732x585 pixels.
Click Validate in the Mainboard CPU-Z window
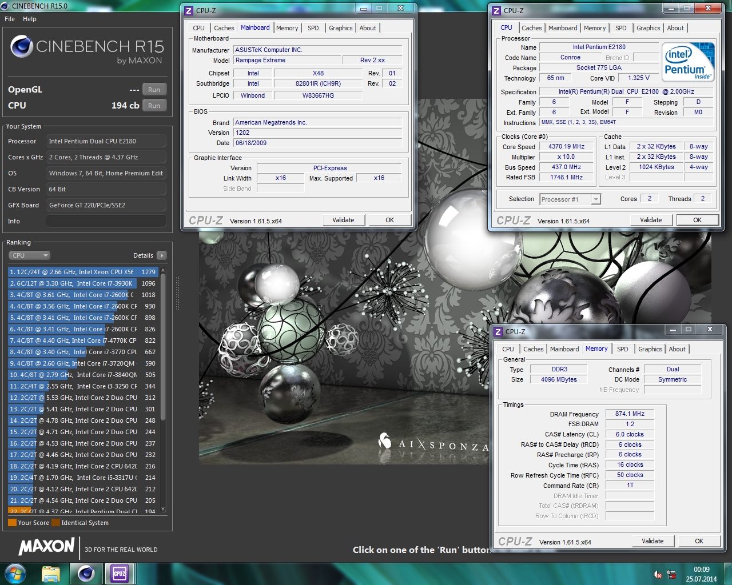[343, 220]
